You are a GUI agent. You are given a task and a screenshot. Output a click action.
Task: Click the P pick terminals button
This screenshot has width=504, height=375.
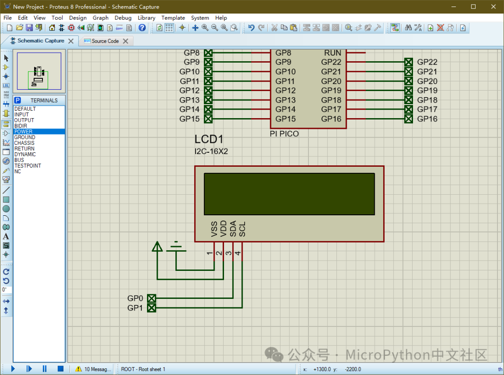18,100
